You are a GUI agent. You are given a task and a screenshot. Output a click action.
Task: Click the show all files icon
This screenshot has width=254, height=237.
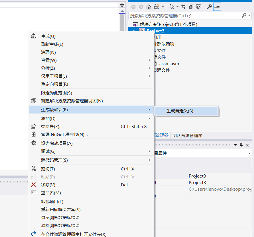pos(199,7)
